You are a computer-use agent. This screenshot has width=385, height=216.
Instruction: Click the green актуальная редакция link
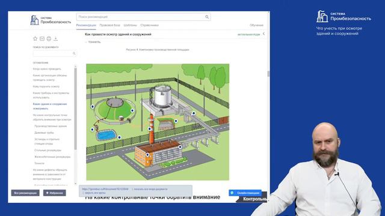(x=248, y=35)
